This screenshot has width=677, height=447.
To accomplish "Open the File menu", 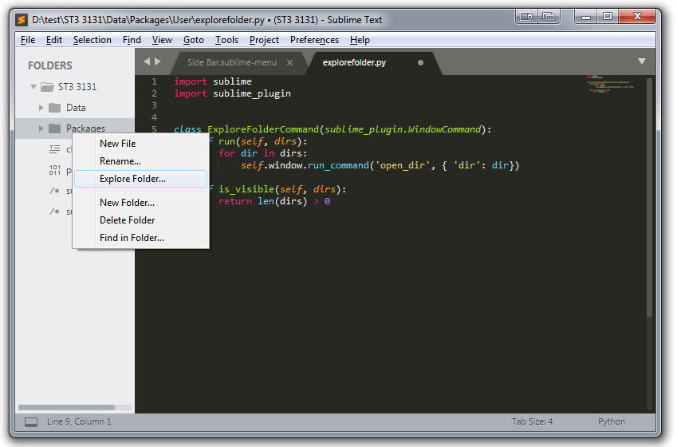I will click(28, 40).
